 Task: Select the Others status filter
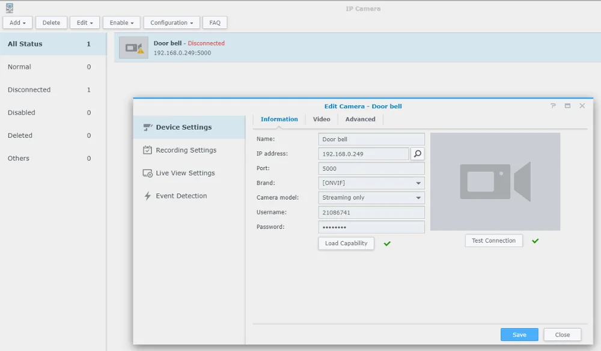click(x=53, y=158)
